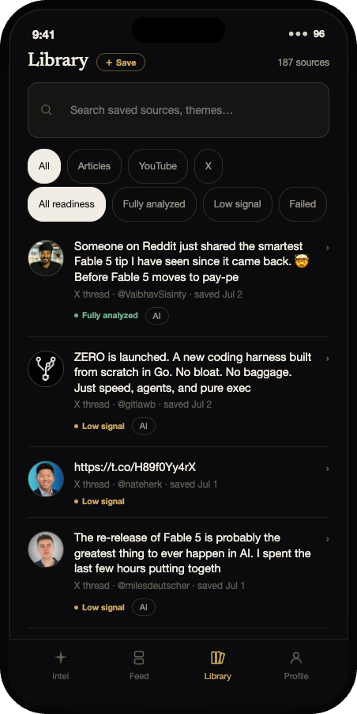Select the Fully analyzed filter chip
Screen dimensions: 357x714
click(154, 204)
